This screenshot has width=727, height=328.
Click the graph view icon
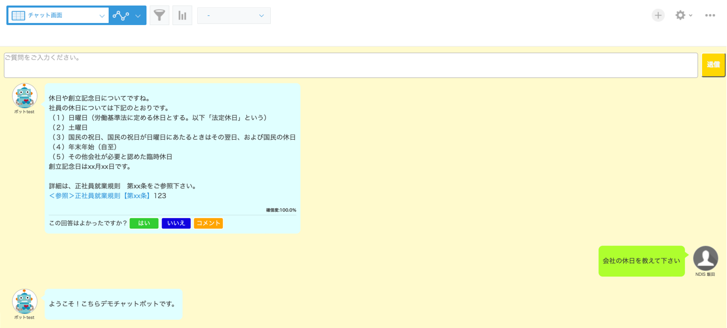pos(121,16)
